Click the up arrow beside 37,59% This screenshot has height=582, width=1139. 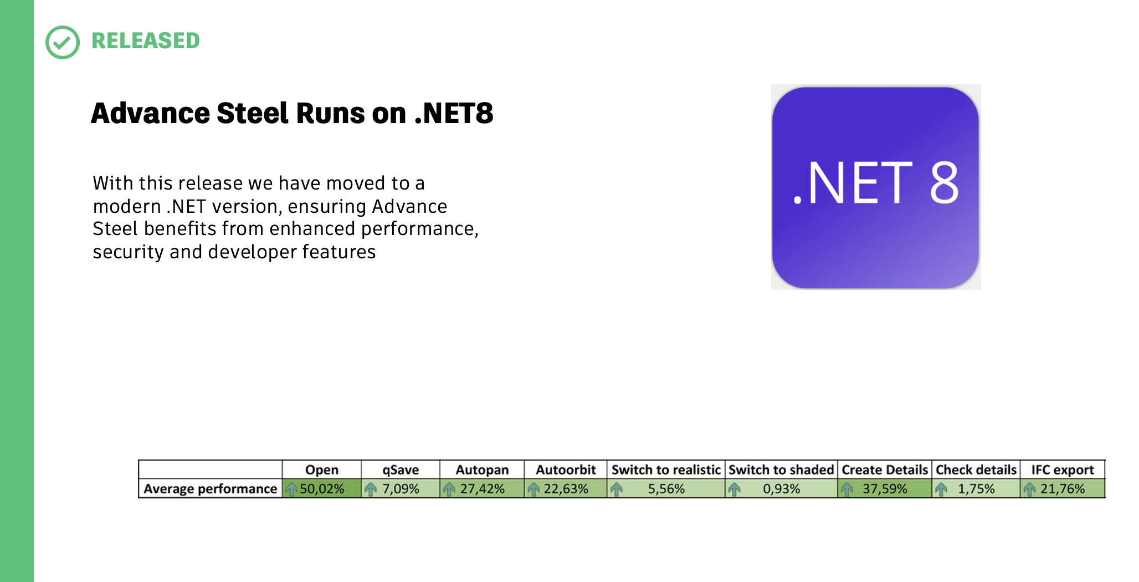[847, 489]
